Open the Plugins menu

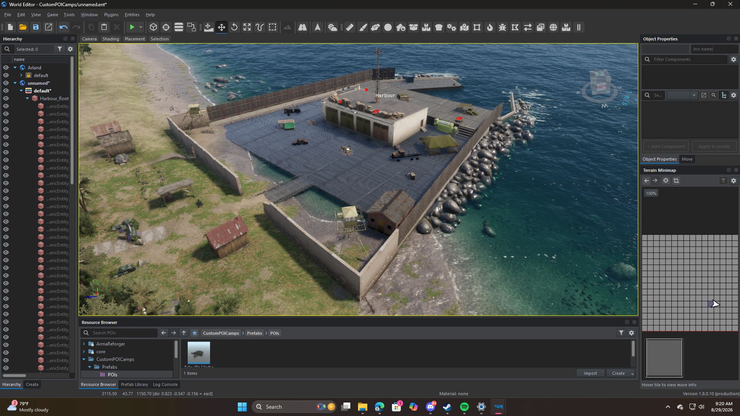point(111,15)
